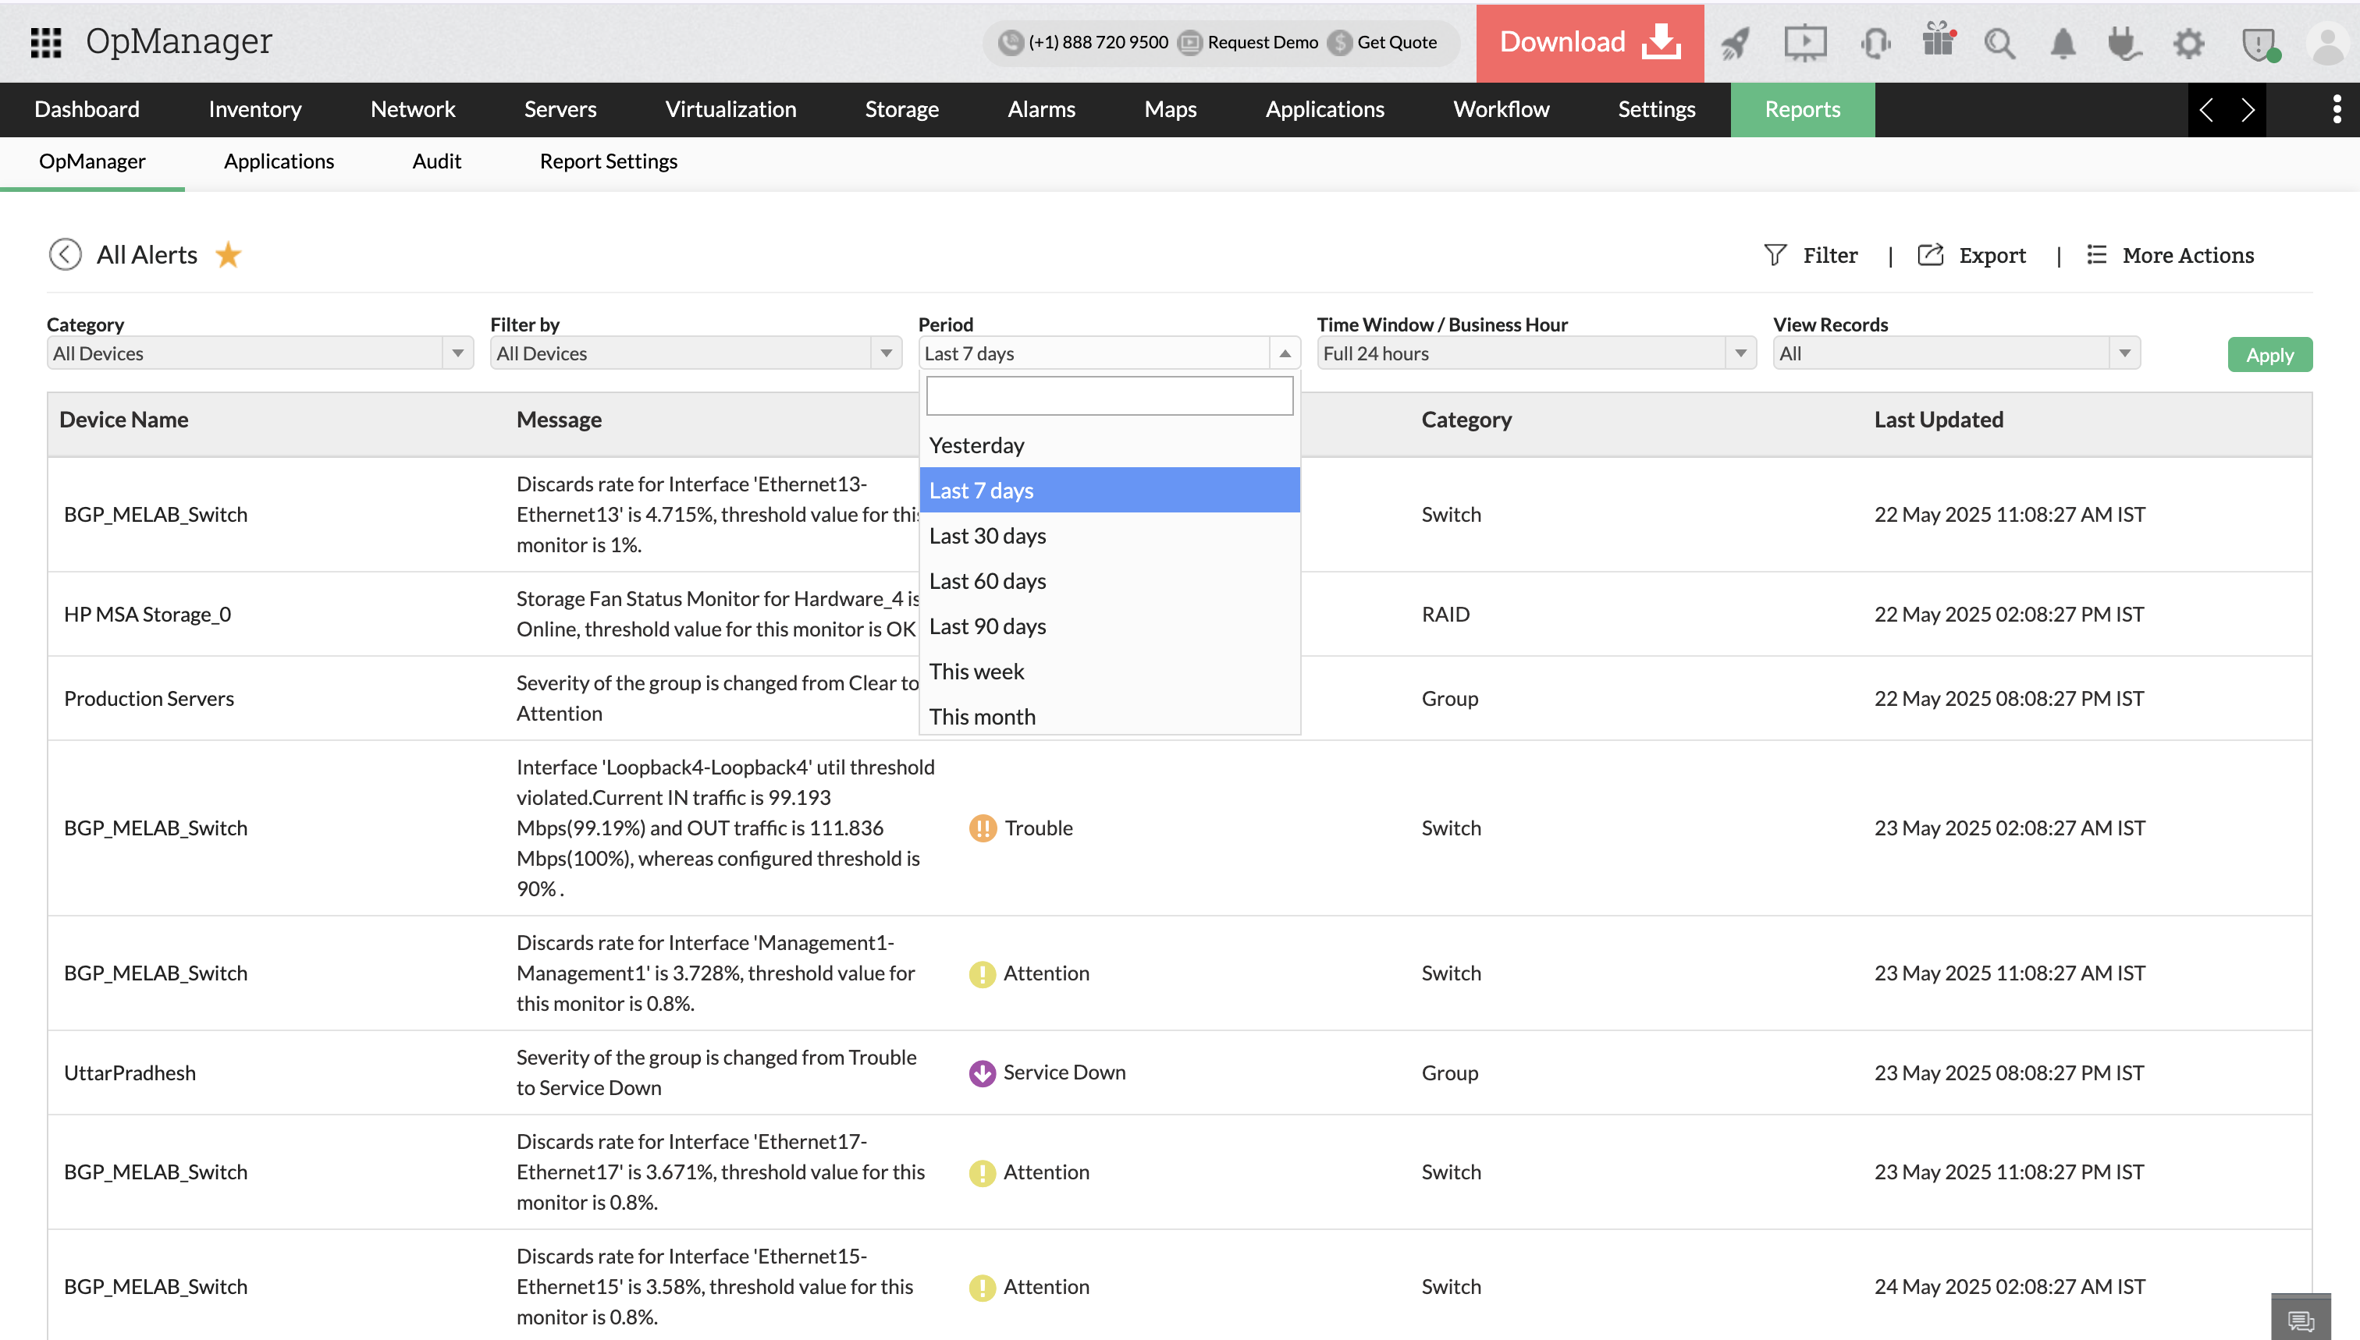Click the vertical three-dot menu icon
Image resolution: width=2360 pixels, height=1340 pixels.
pos(2336,109)
